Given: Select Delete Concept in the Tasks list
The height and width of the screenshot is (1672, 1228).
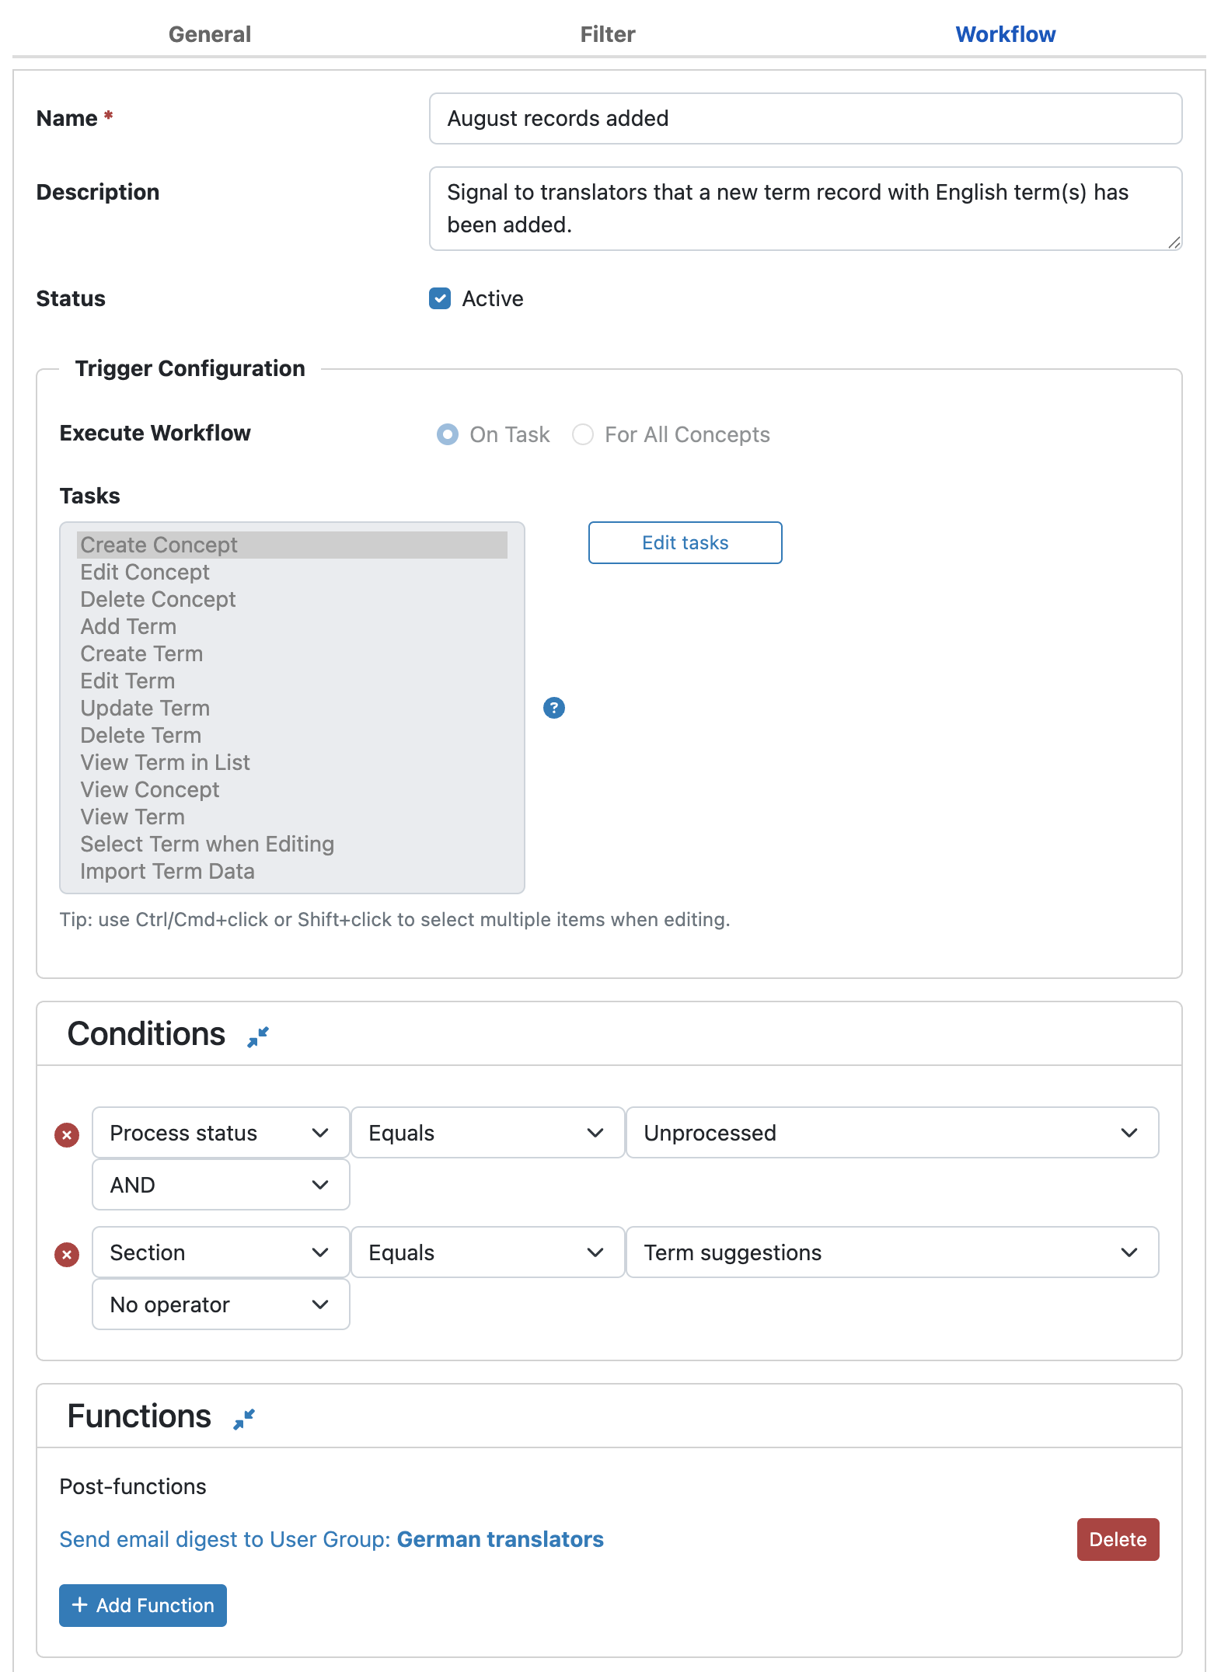Looking at the screenshot, I should click(292, 599).
